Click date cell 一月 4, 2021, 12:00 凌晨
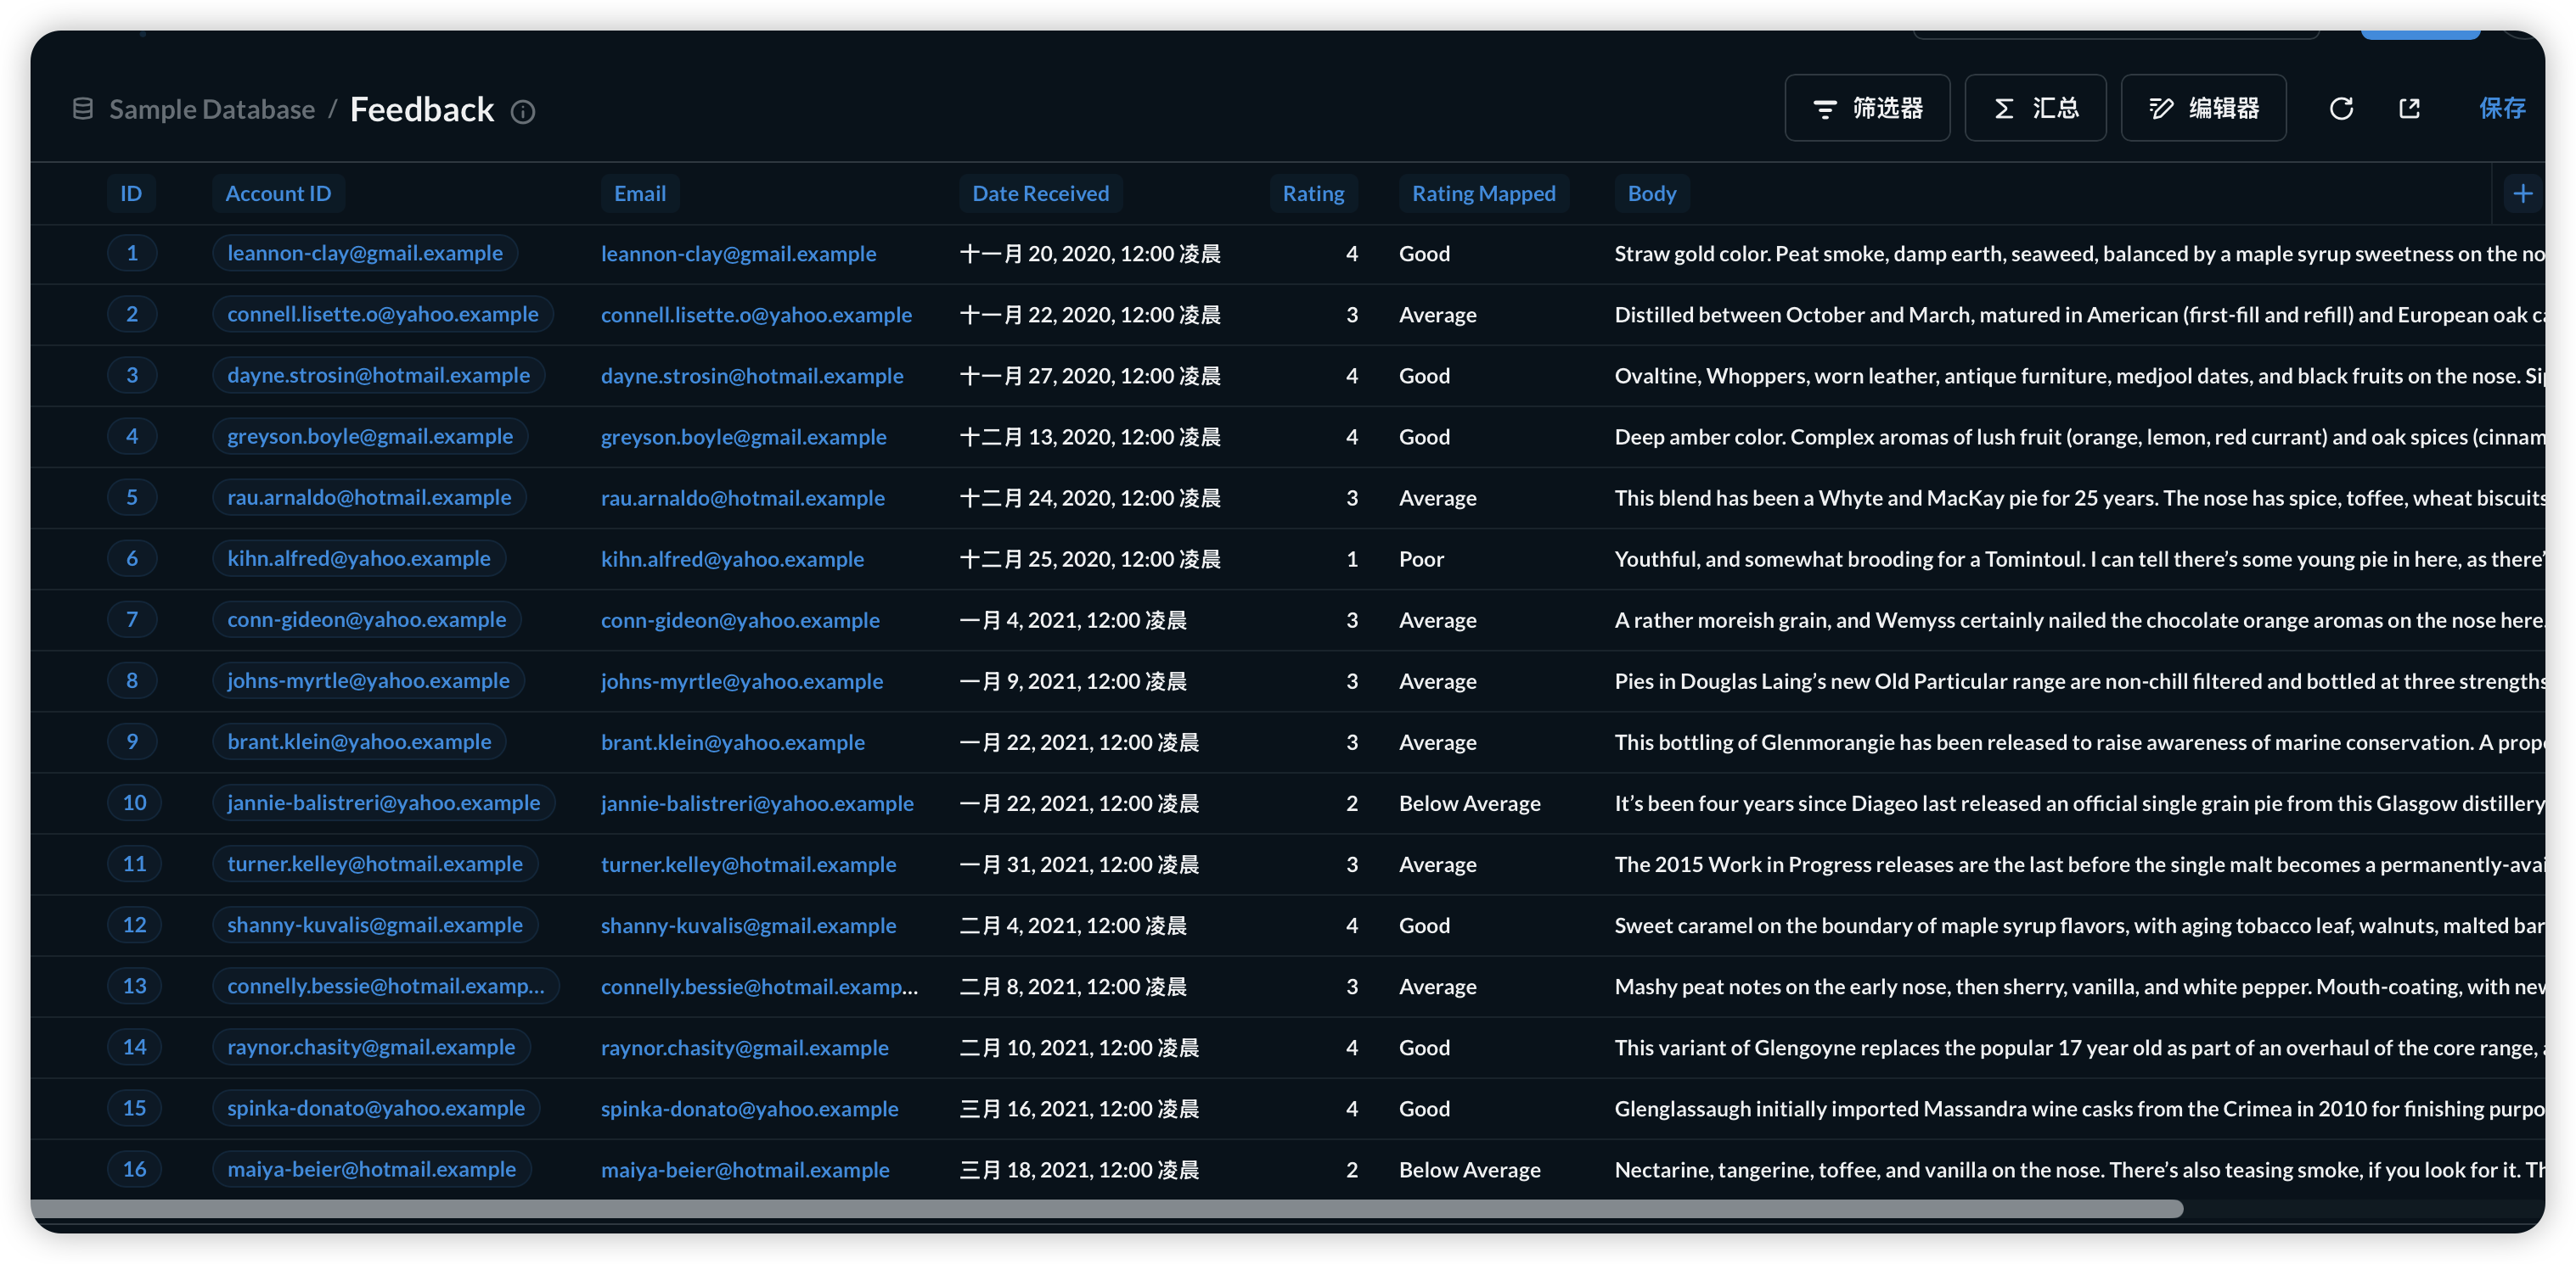This screenshot has height=1264, width=2576. point(1073,620)
